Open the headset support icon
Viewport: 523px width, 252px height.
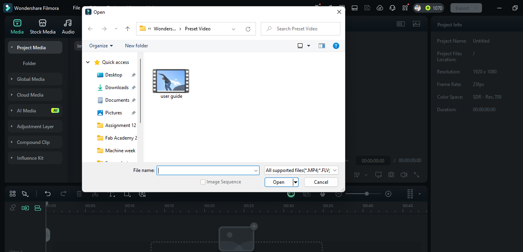point(392,8)
